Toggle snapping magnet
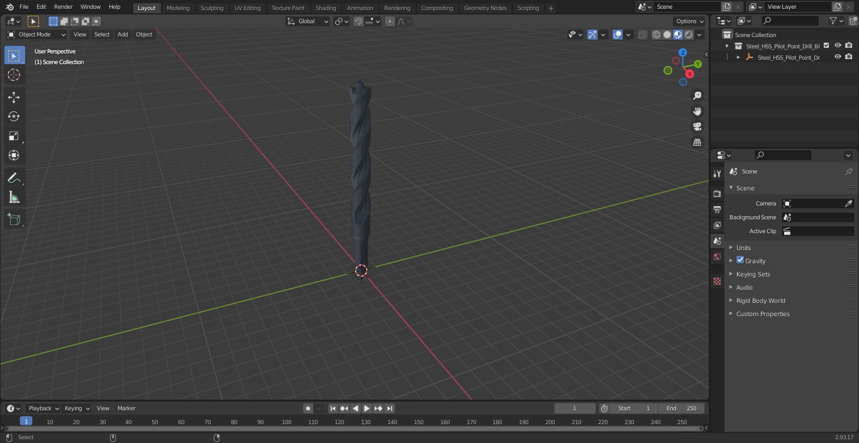The image size is (859, 443). tap(358, 21)
